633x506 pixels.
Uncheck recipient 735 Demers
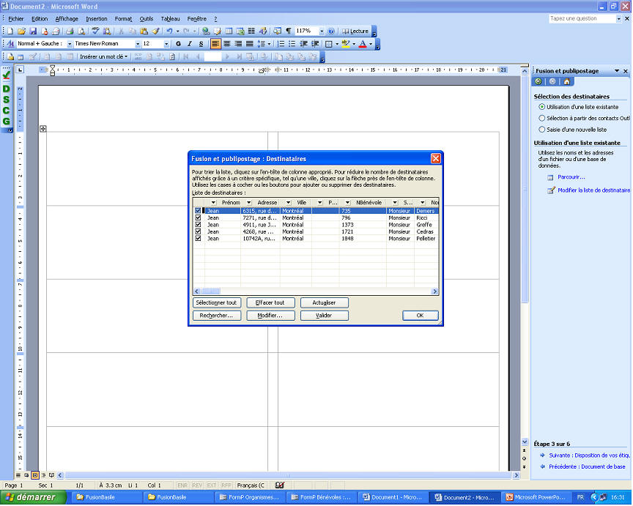pos(198,211)
